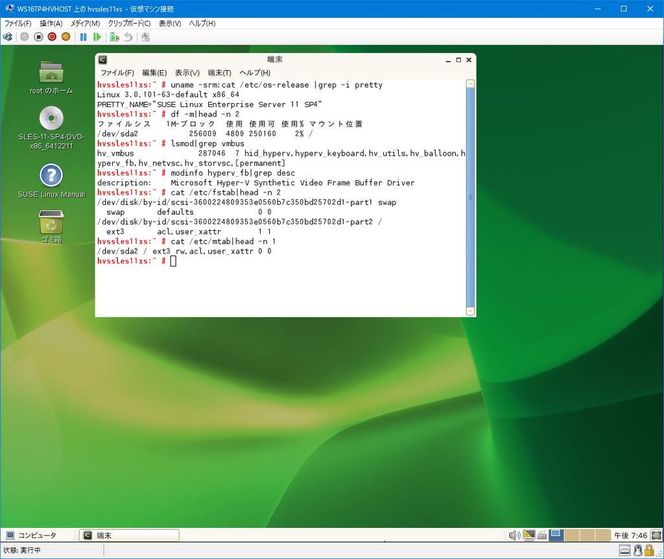Click the volume speaker panel icon

pyautogui.click(x=514, y=535)
